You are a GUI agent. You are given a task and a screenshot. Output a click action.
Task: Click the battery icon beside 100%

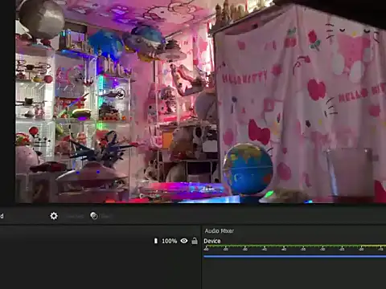tap(156, 241)
